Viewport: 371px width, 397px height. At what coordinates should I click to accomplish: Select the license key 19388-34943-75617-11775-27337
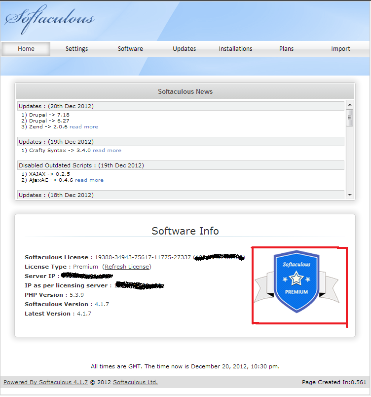(143, 257)
